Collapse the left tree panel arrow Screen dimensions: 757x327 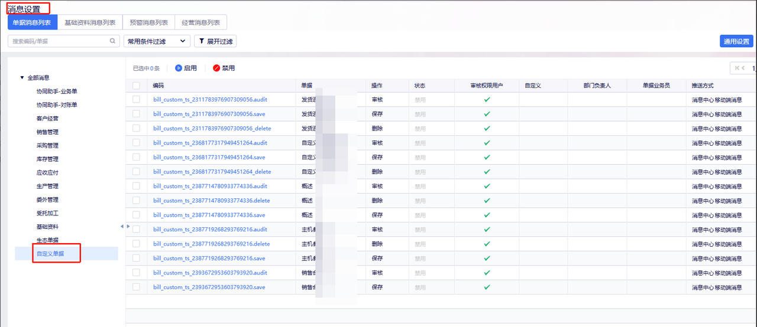tap(122, 226)
